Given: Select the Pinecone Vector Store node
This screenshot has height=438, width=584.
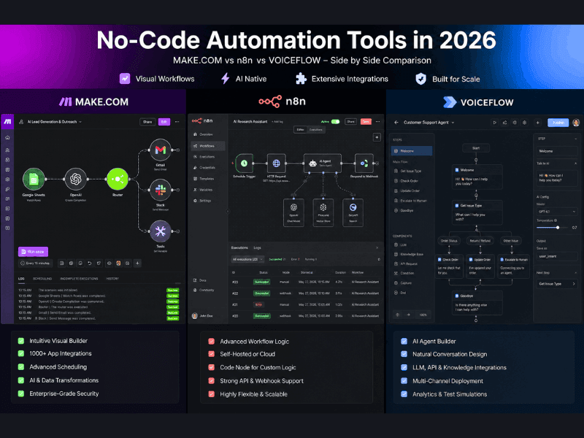Looking at the screenshot, I should click(x=323, y=212).
